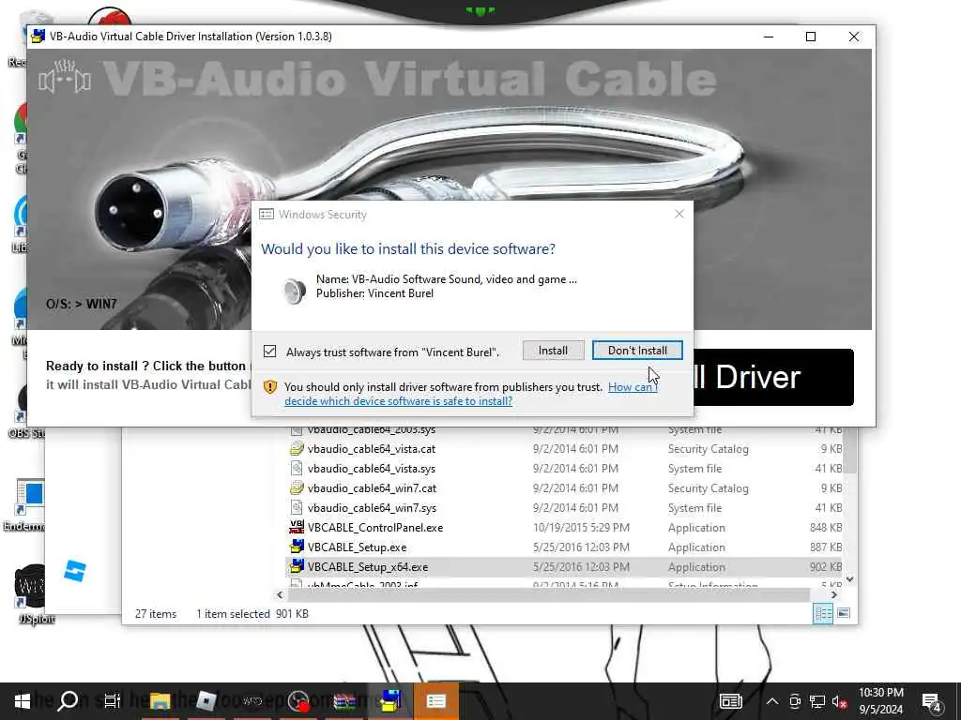Click the VBCABLE_ControlPanel.exe file icon
The height and width of the screenshot is (720, 961).
(297, 527)
